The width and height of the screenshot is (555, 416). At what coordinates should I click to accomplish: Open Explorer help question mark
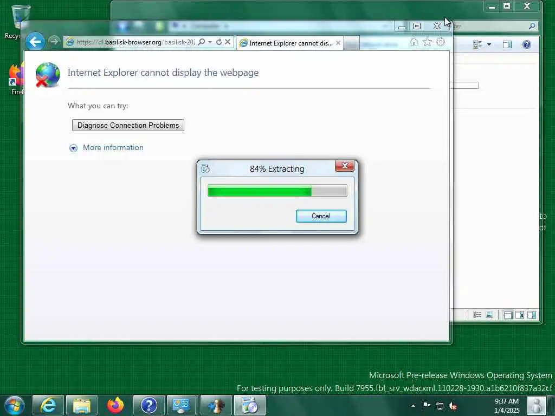527,44
